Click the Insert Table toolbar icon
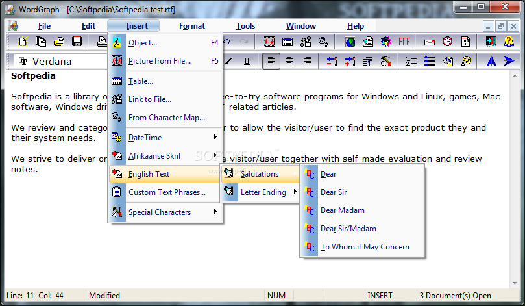The width and height of the screenshot is (525, 306). pos(287,42)
